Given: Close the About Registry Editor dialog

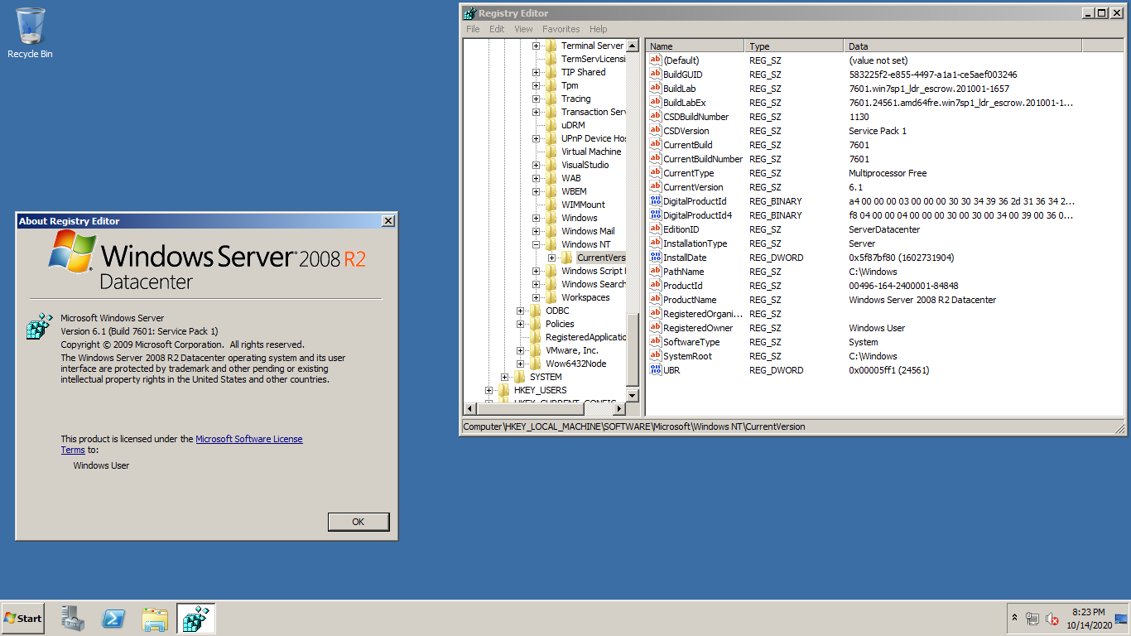Looking at the screenshot, I should click(388, 221).
